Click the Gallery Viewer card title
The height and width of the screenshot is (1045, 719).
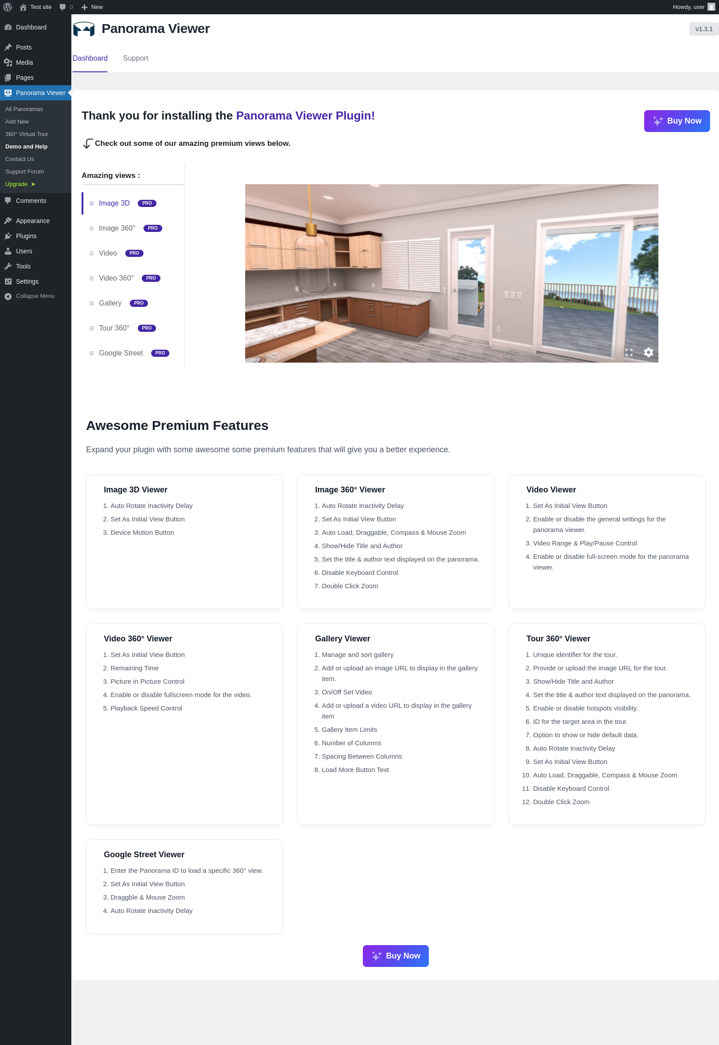(x=342, y=639)
